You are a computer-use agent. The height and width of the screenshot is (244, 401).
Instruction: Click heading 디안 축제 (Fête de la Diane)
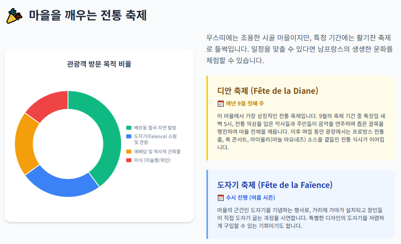(268, 91)
